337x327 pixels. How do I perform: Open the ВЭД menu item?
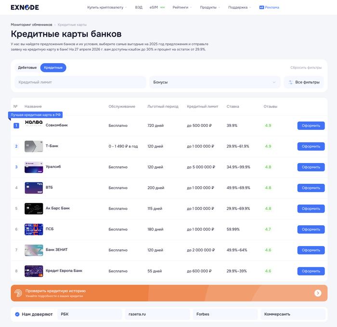click(139, 7)
